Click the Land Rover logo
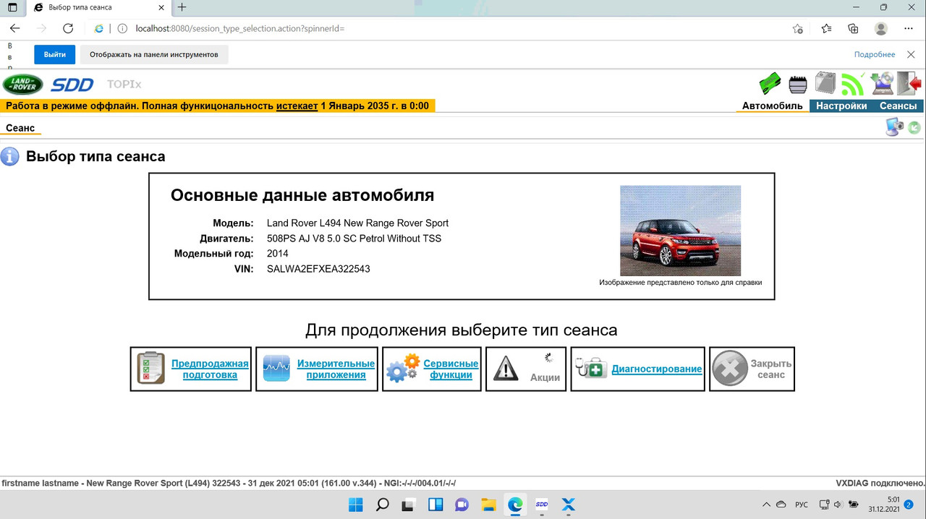 [x=23, y=85]
